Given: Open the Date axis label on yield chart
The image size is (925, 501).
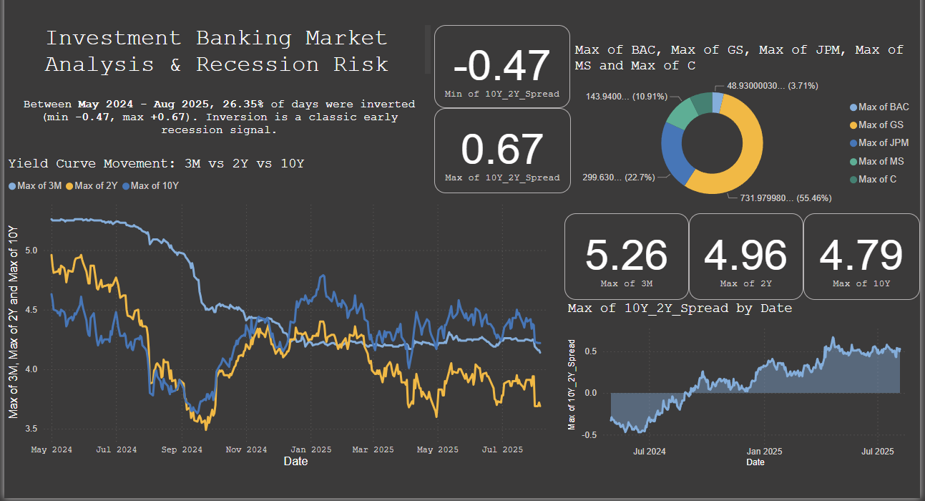Looking at the screenshot, I should point(296,462).
